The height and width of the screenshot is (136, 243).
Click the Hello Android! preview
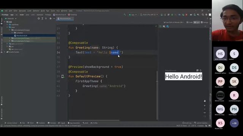pos(183,76)
